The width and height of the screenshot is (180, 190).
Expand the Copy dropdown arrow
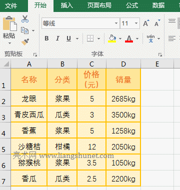click(x=33, y=30)
